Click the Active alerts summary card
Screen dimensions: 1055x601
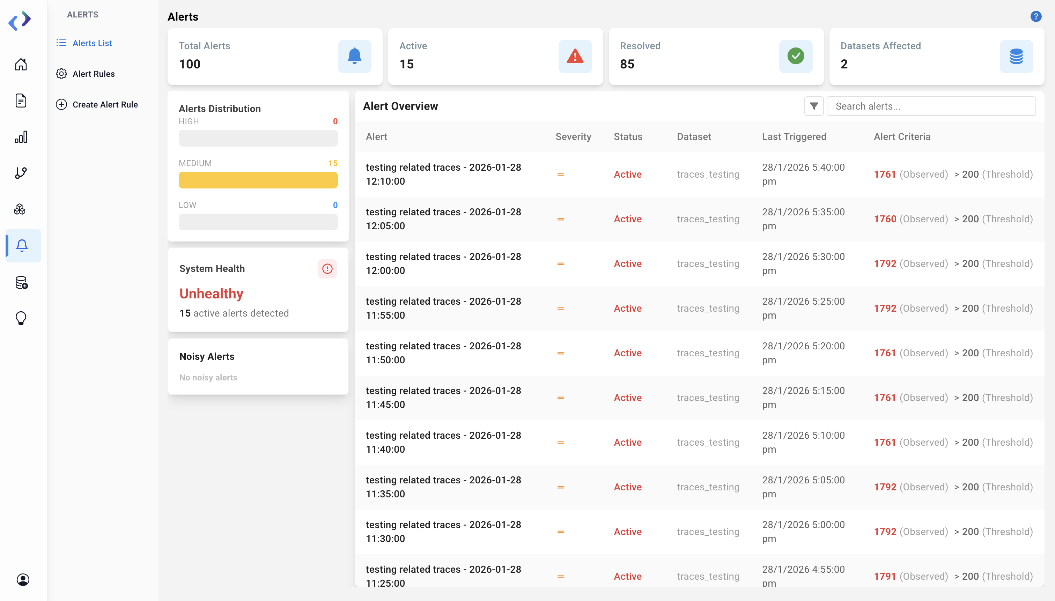point(495,57)
